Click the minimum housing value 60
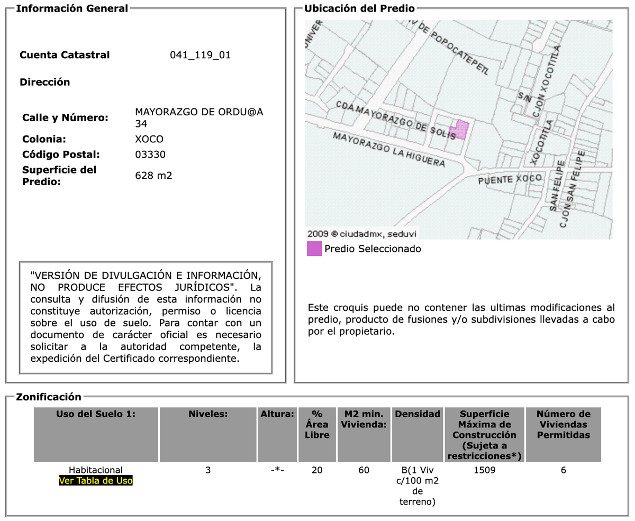Screen dimensions: 635x521 tap(364, 470)
